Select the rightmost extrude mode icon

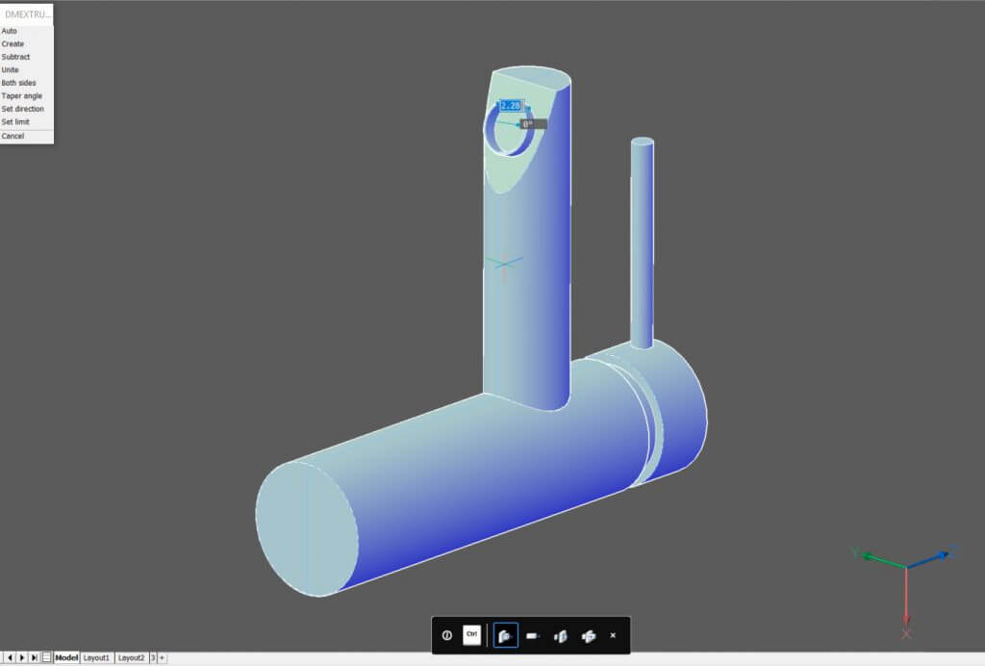[x=588, y=635]
